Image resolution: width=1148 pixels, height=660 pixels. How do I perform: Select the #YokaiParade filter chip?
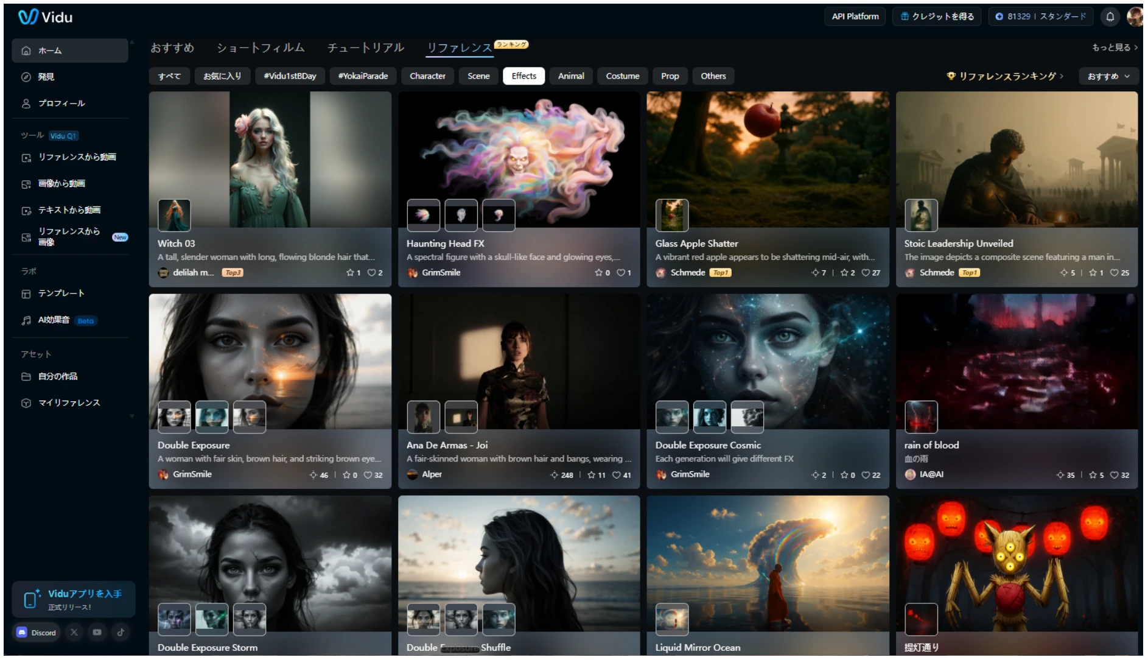click(x=363, y=76)
